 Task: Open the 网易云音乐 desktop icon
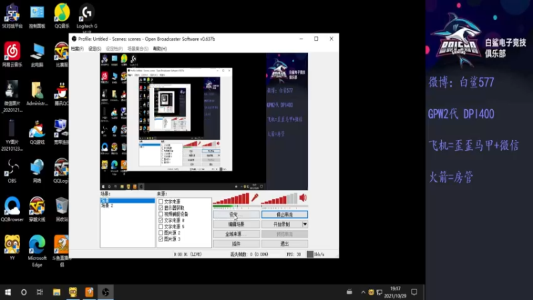12,55
